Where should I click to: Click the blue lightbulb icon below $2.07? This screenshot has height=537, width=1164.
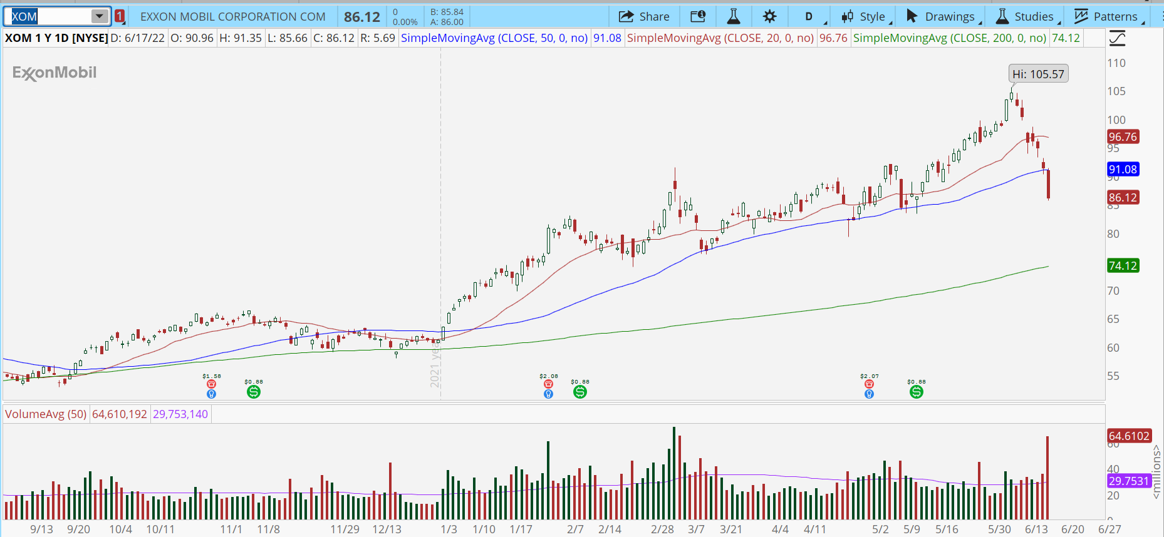869,394
